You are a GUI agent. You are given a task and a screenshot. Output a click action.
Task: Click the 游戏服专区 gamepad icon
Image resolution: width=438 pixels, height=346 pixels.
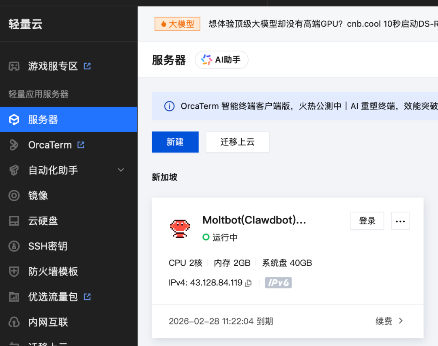click(14, 66)
